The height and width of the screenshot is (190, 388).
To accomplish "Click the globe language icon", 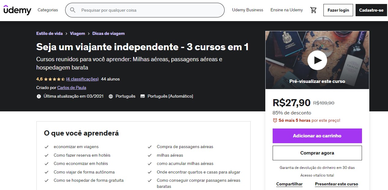I will coord(111,96).
